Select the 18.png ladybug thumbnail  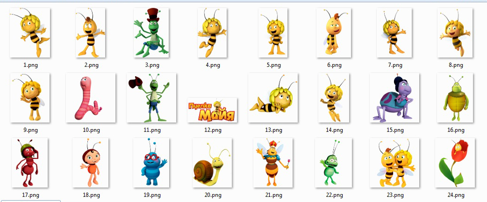[x=90, y=163]
